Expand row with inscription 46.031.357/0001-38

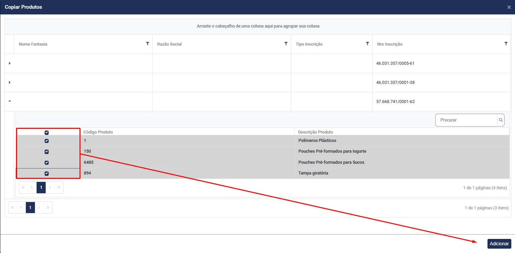point(9,83)
